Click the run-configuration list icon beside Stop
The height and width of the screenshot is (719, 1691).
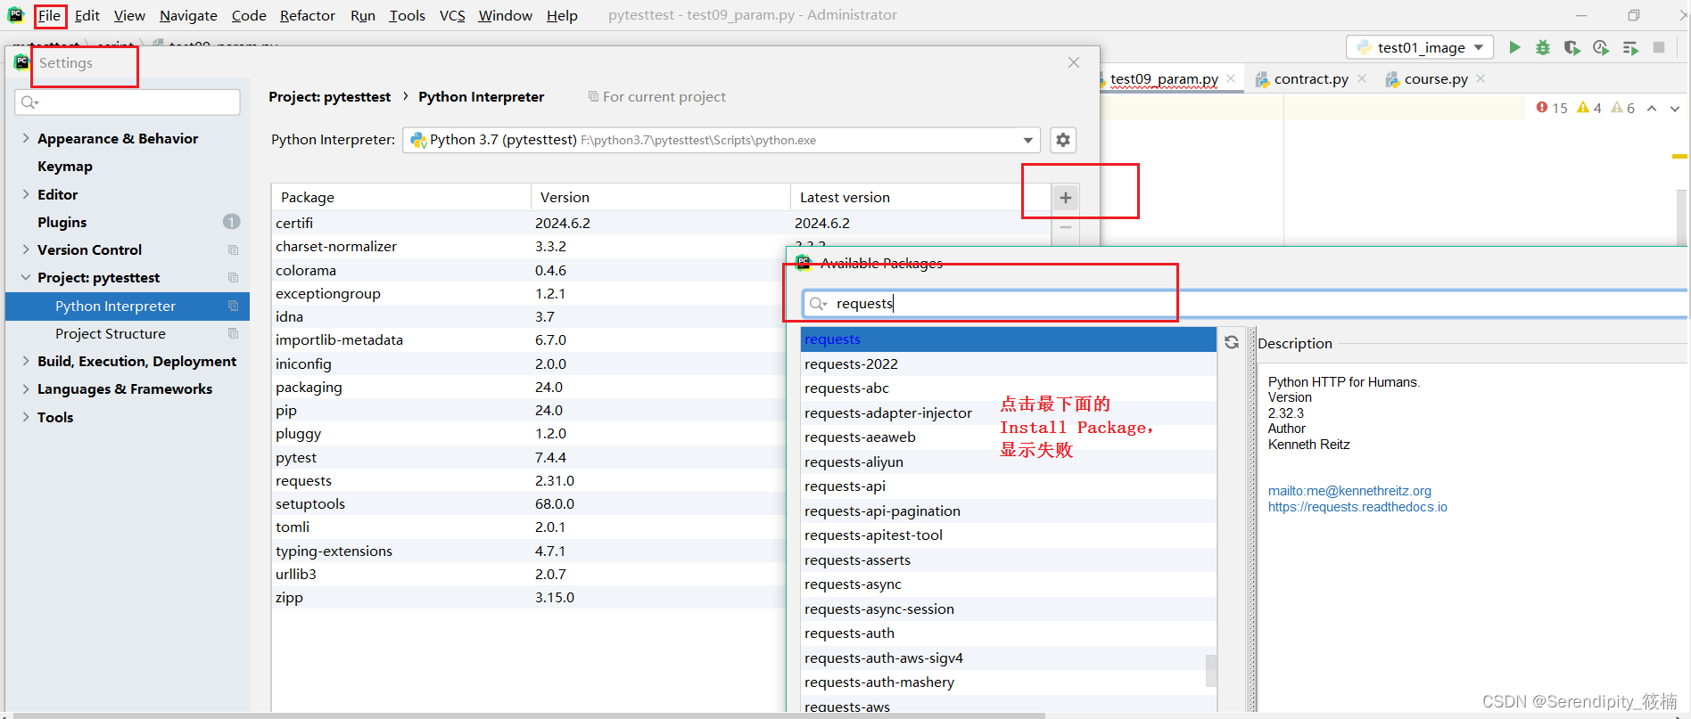[1630, 47]
